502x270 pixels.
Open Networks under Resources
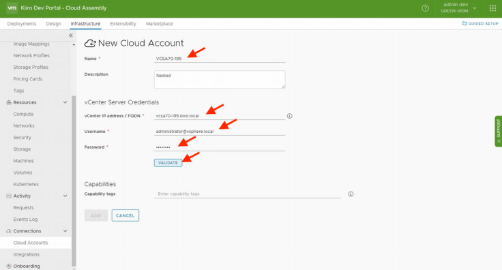pos(24,125)
